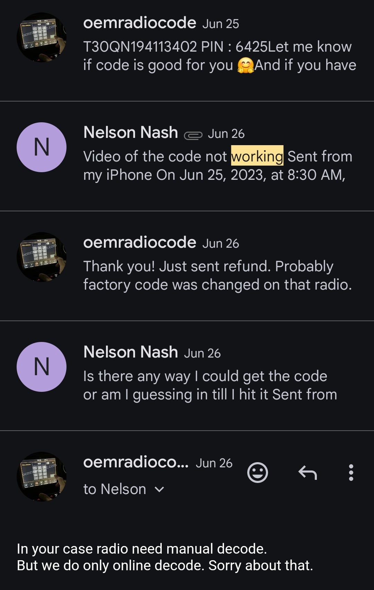Screen dimensions: 374x590
Task: Tap the paperclip attachment icon by Nelson Nash
Action: [x=193, y=135]
